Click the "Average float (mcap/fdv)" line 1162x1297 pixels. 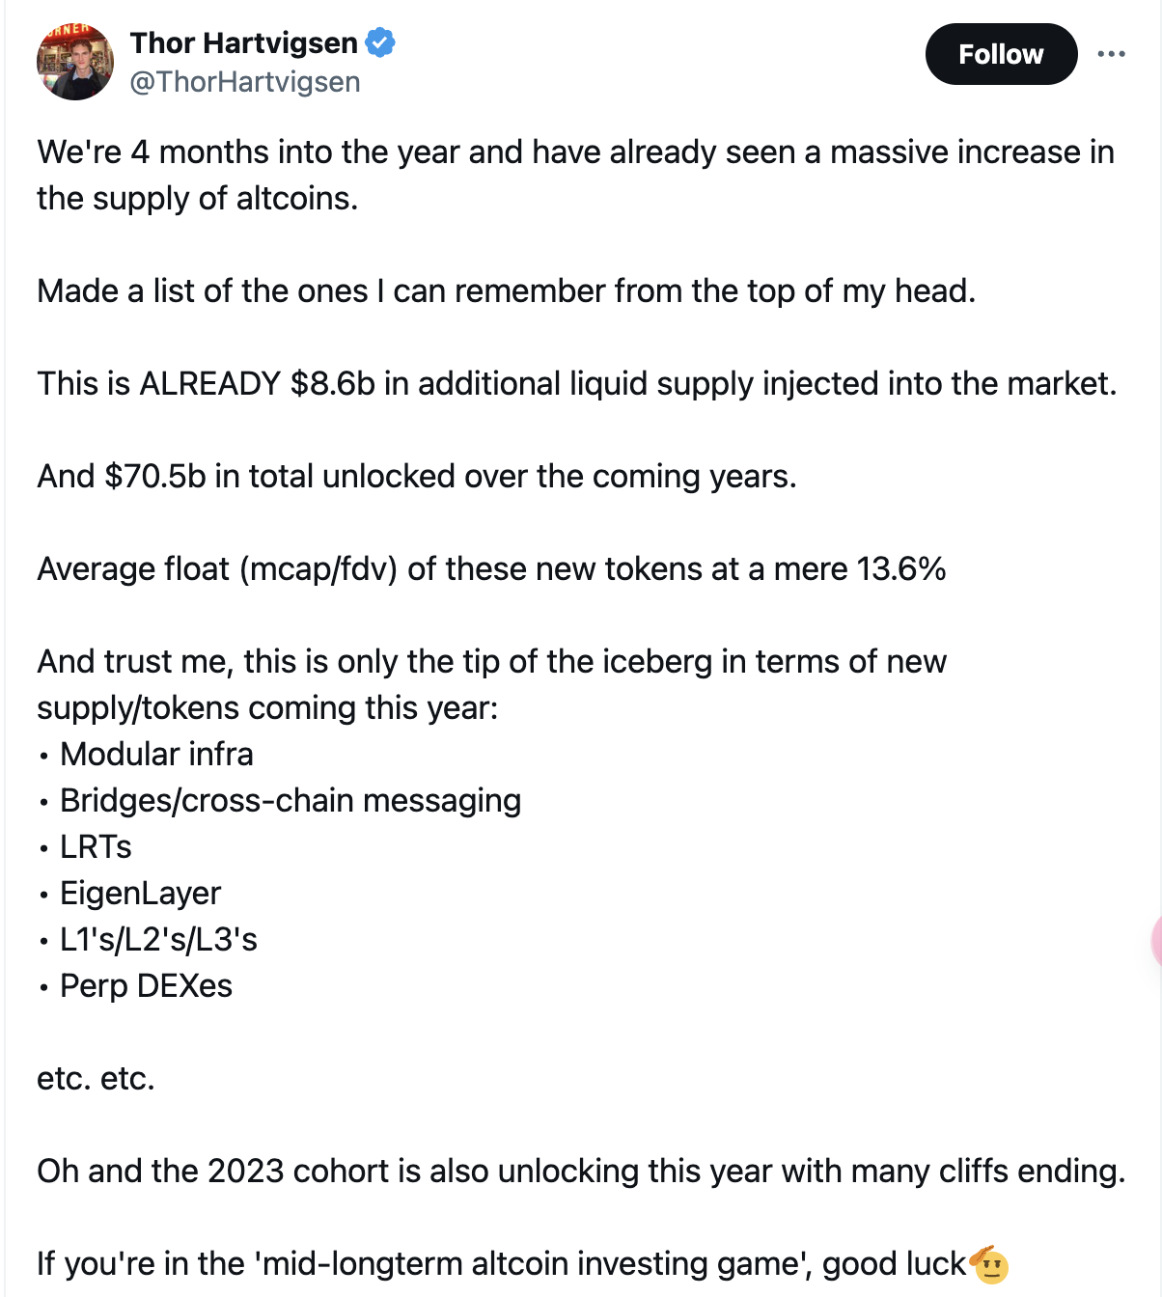(x=490, y=569)
